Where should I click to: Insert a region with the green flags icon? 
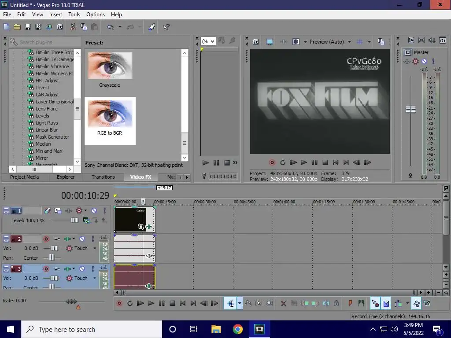coord(361,303)
